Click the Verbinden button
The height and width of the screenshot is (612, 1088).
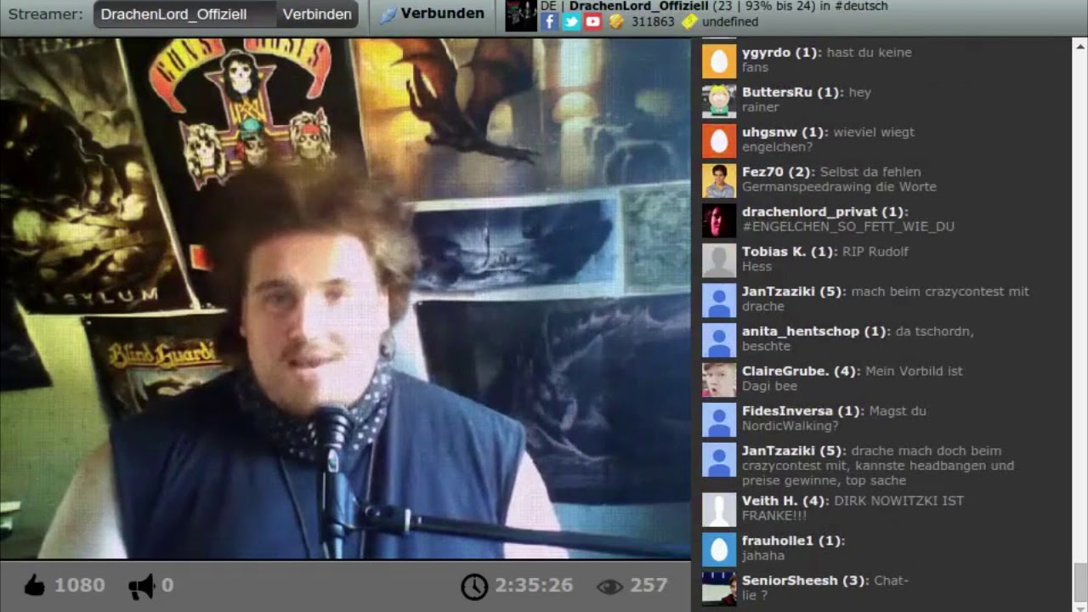317,14
